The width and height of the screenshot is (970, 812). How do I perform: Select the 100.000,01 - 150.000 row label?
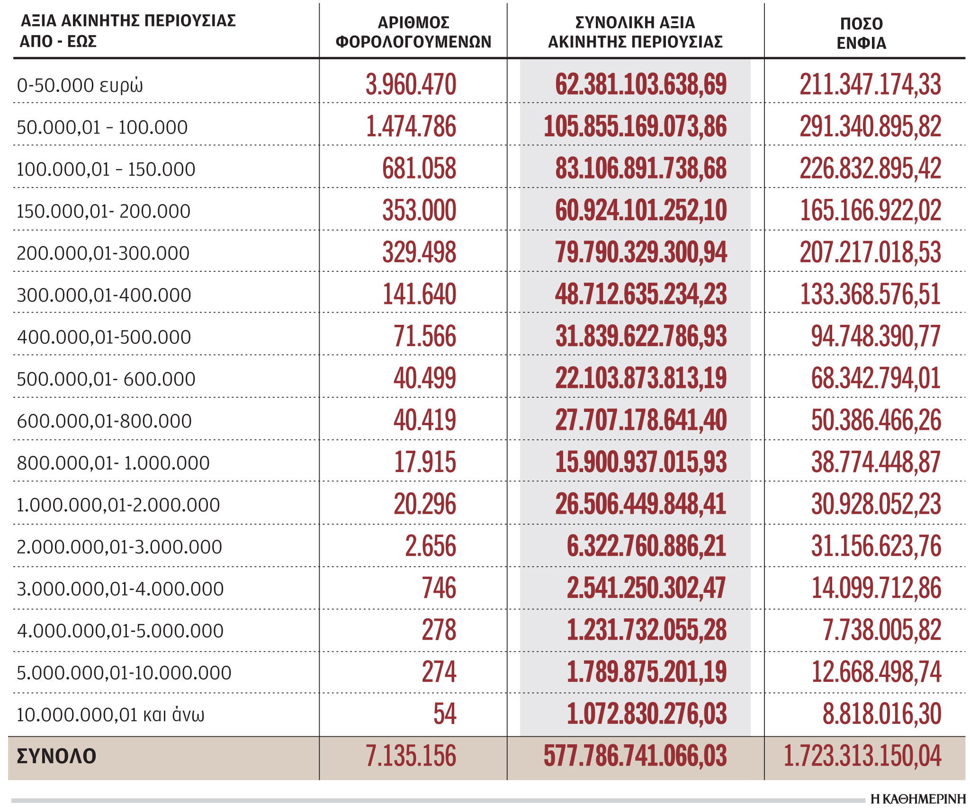106,169
